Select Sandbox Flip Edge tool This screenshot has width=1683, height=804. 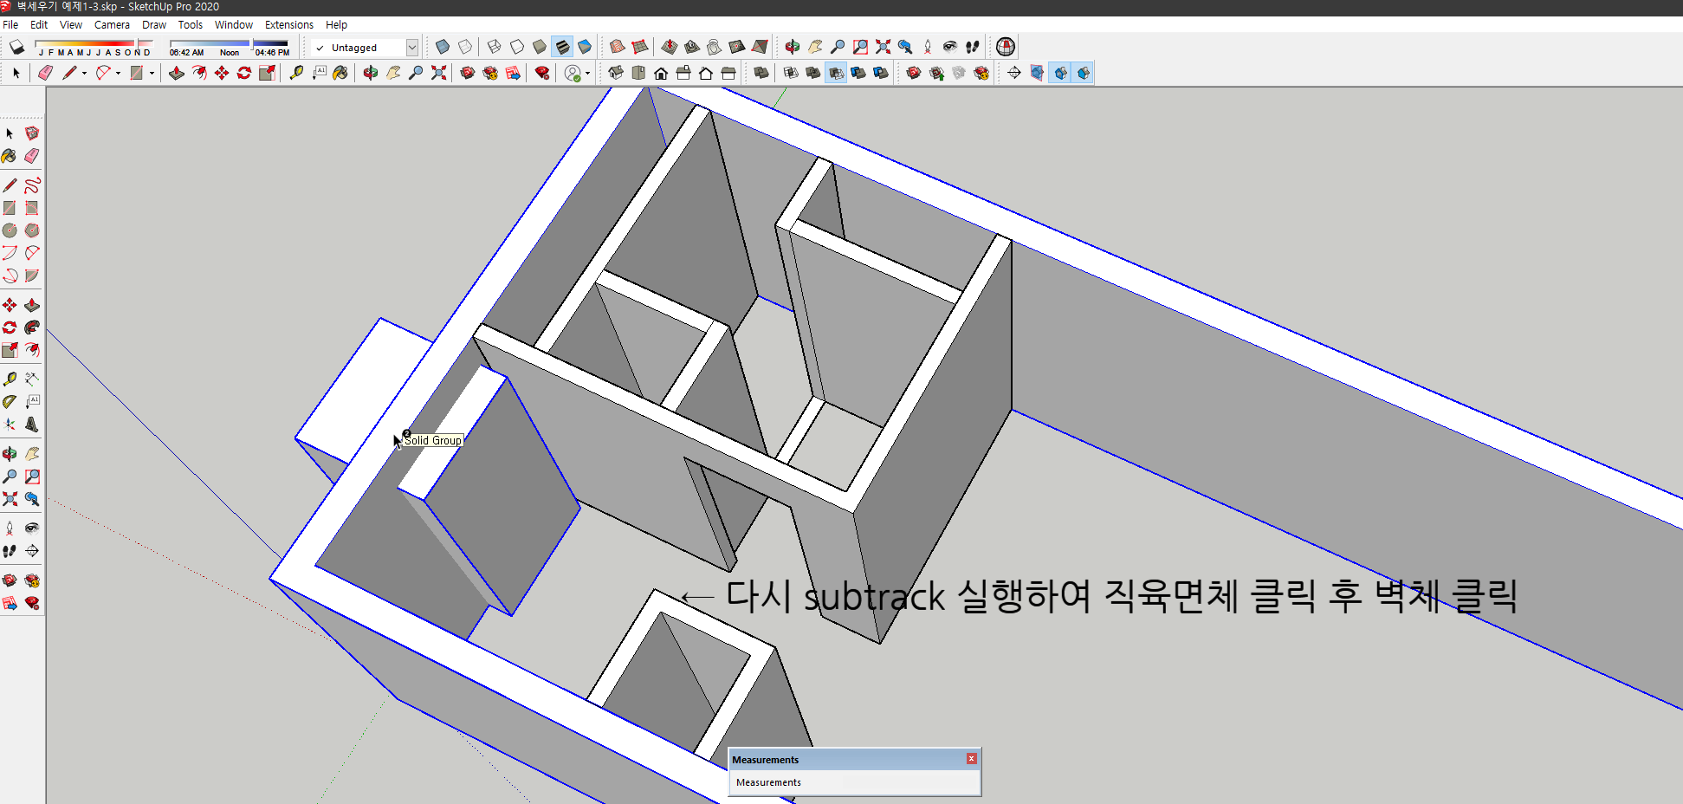pos(760,47)
